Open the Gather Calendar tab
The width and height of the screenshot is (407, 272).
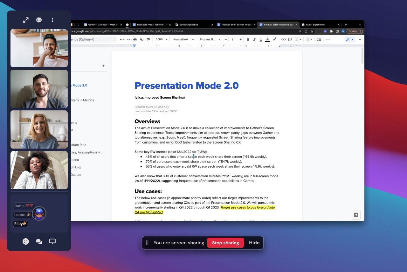pos(102,24)
